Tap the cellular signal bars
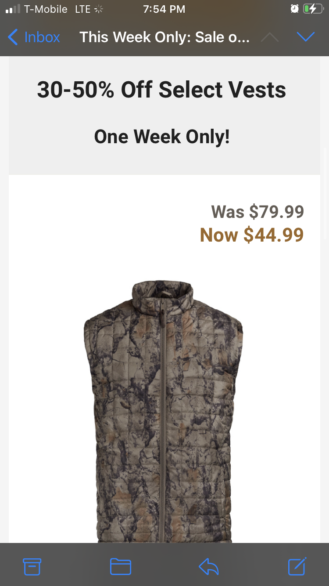 (x=13, y=9)
